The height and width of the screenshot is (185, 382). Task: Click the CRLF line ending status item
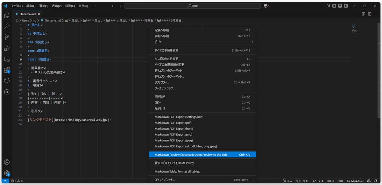341,181
